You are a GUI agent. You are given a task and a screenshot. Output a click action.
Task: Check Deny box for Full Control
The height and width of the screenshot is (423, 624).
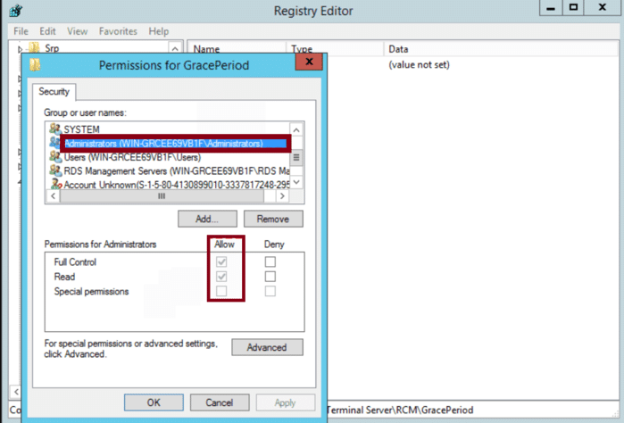[x=270, y=261]
